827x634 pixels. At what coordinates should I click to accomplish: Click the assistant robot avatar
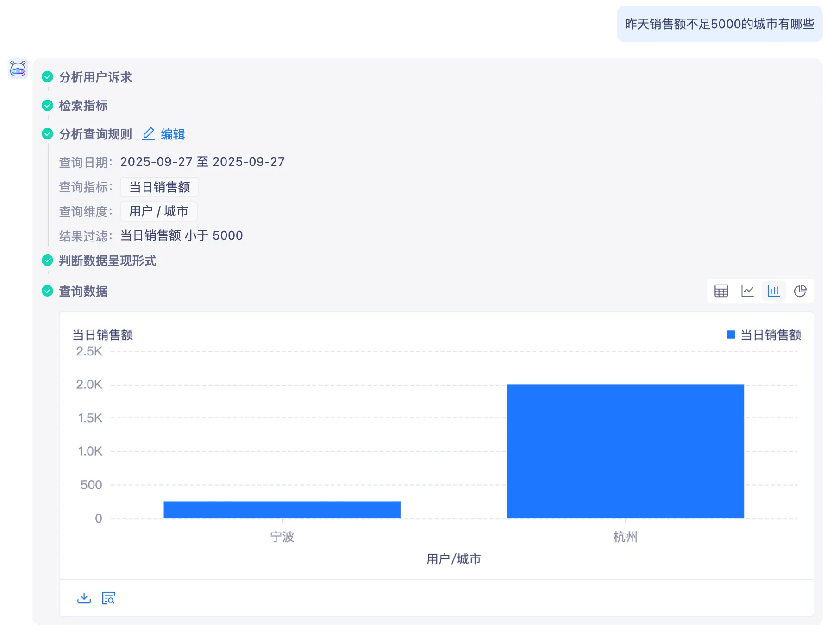pyautogui.click(x=18, y=69)
